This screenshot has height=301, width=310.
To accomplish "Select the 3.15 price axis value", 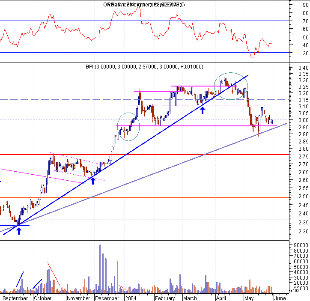I will [304, 100].
